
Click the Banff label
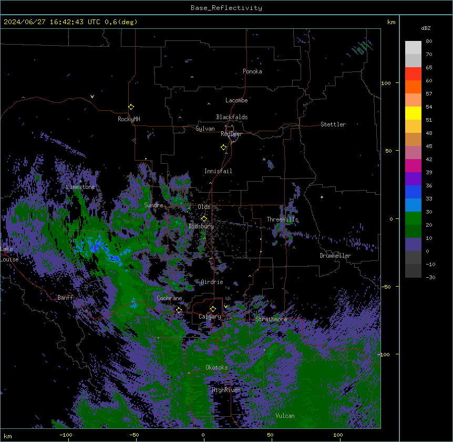65,298
